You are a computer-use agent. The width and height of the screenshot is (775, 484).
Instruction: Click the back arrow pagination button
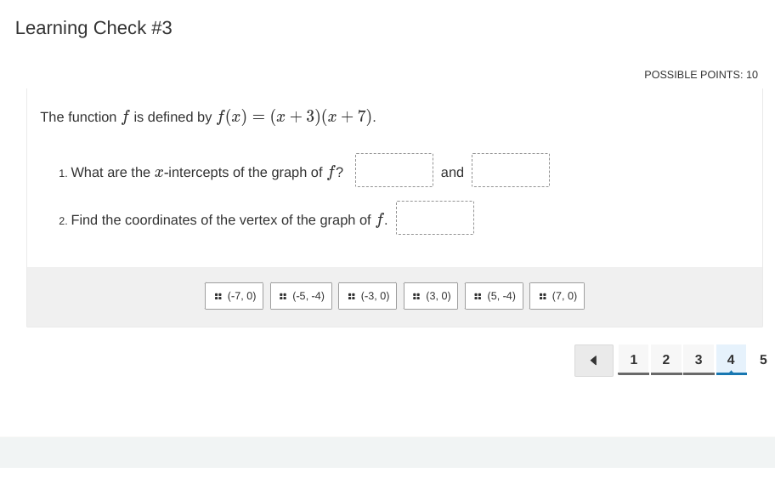tap(593, 360)
